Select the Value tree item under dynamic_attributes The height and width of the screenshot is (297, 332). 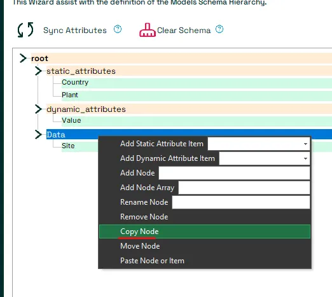coord(197,121)
